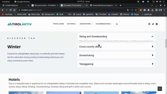
Task: Click the Hotels section heading
Action: (x=14, y=79)
